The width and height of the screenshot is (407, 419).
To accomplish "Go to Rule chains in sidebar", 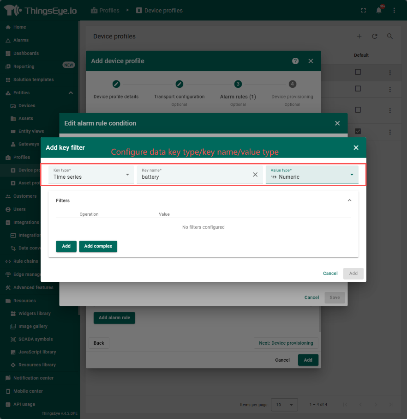I will pos(25,261).
